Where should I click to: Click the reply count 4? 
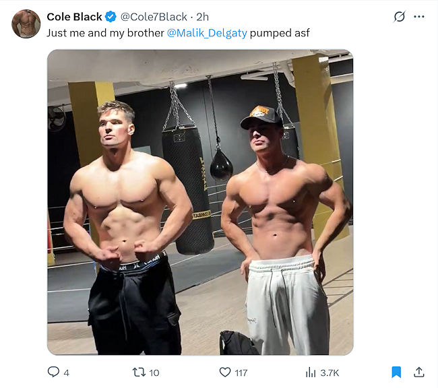coord(66,373)
